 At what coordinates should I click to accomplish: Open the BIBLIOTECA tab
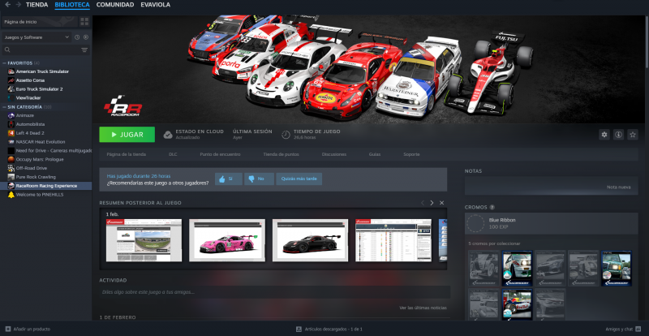[x=72, y=5]
